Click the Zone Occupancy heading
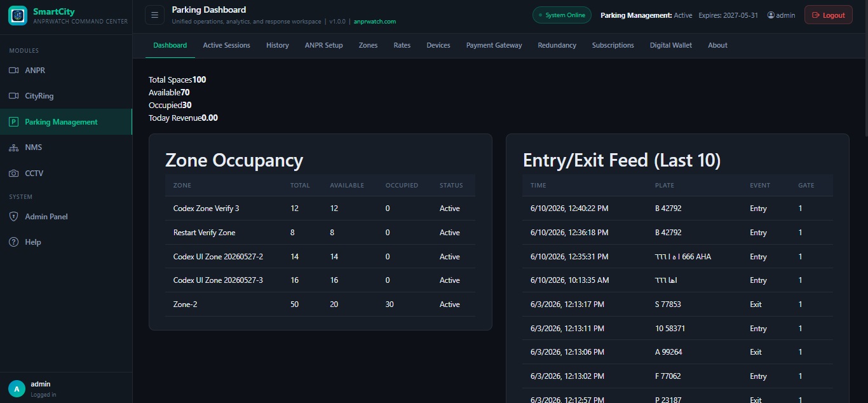Viewport: 868px width, 403px height. tap(234, 160)
